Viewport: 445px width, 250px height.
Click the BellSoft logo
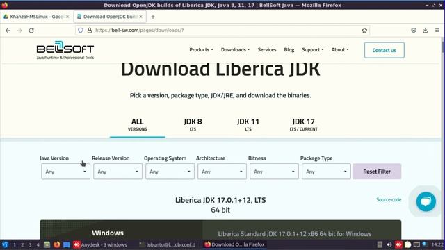click(x=65, y=50)
